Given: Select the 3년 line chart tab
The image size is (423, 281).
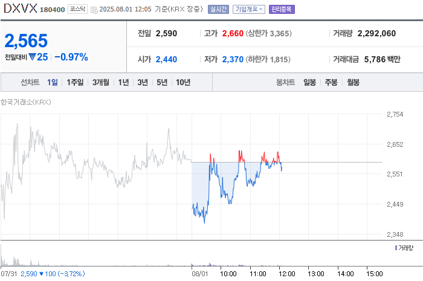Looking at the screenshot, I should [143, 82].
